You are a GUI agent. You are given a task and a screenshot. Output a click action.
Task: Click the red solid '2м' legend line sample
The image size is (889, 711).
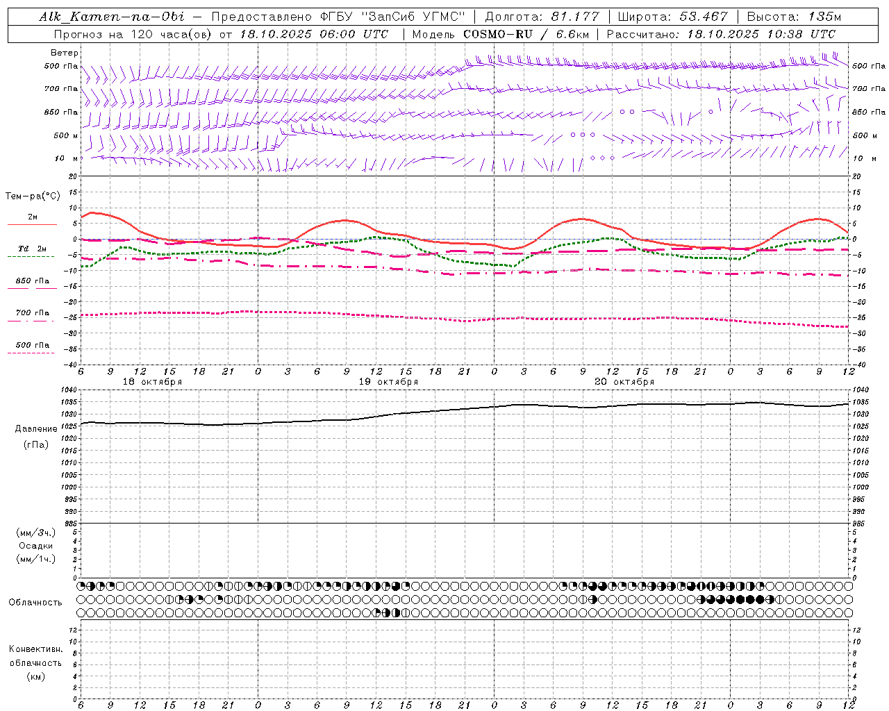(x=32, y=224)
